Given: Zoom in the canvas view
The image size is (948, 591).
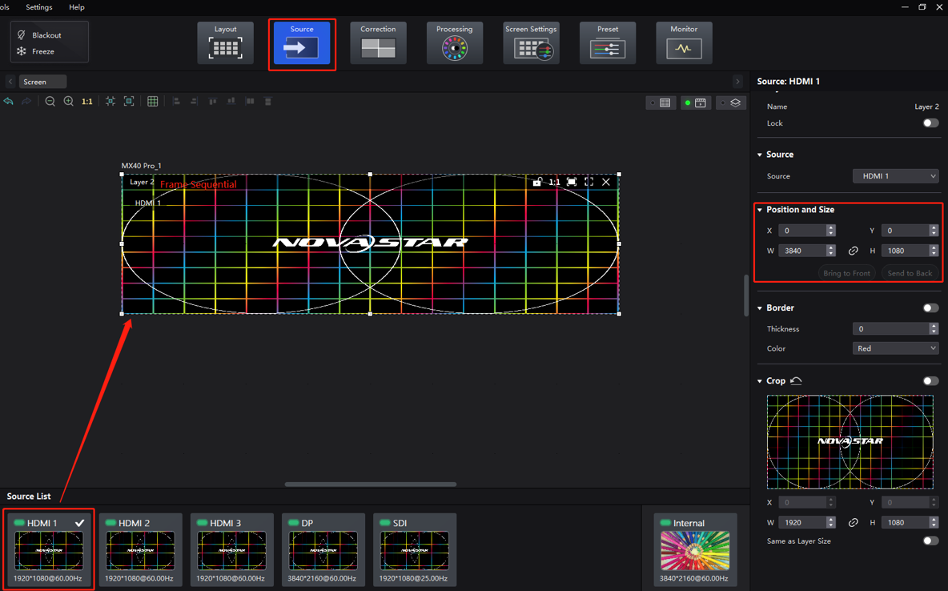Looking at the screenshot, I should (x=68, y=101).
